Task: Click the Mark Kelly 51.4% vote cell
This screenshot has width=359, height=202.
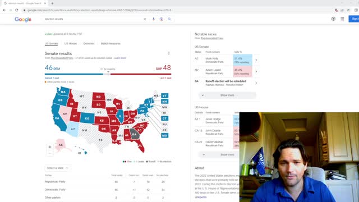Action: click(242, 60)
